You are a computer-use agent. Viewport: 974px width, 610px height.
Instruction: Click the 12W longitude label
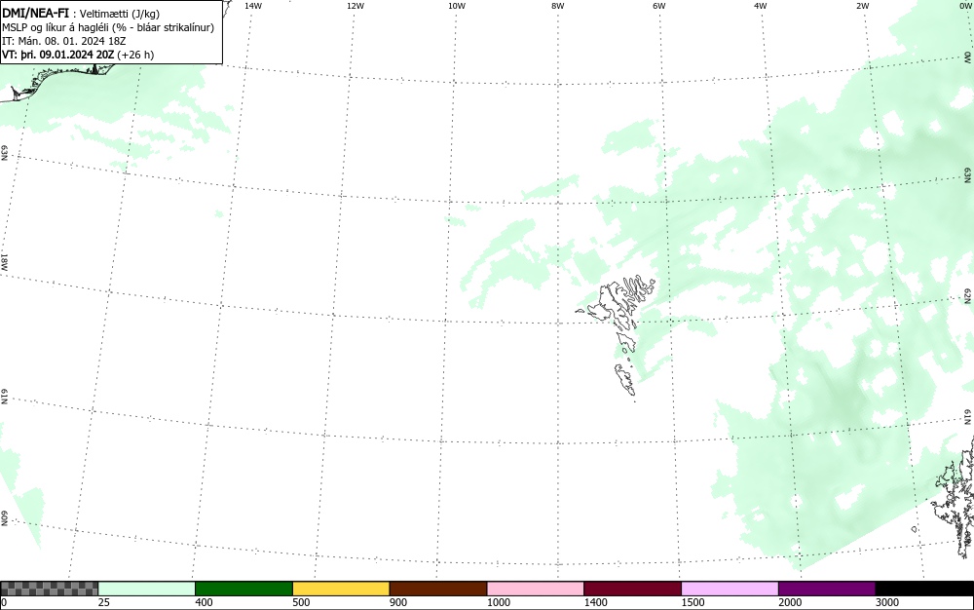click(x=356, y=6)
